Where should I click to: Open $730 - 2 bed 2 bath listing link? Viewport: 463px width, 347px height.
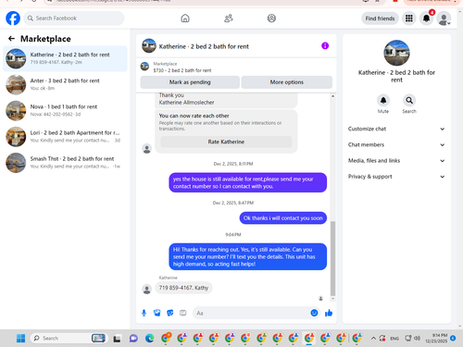tap(182, 70)
